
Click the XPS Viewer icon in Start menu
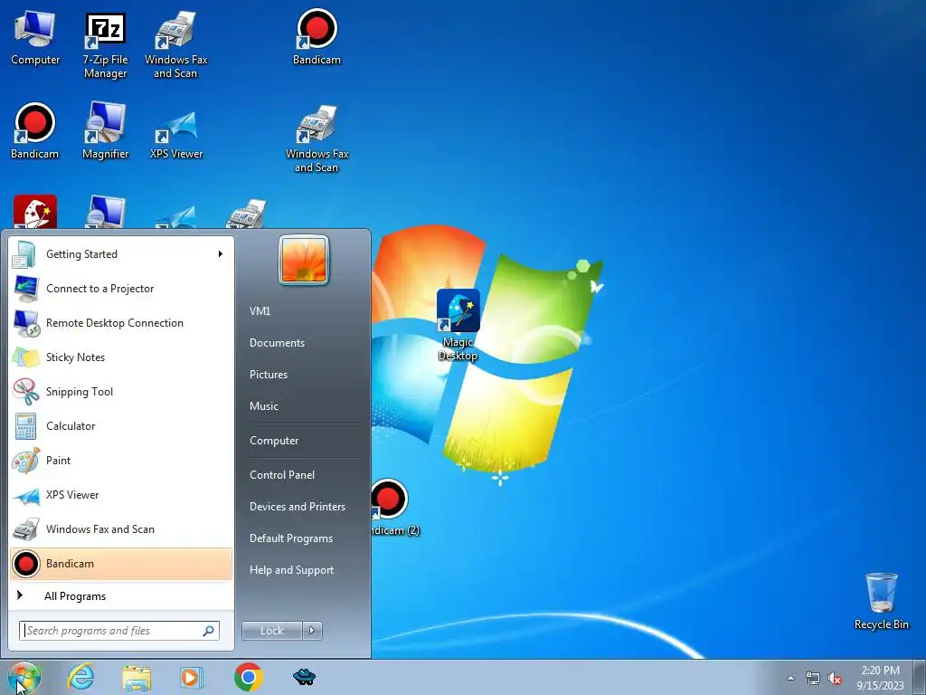(x=26, y=495)
